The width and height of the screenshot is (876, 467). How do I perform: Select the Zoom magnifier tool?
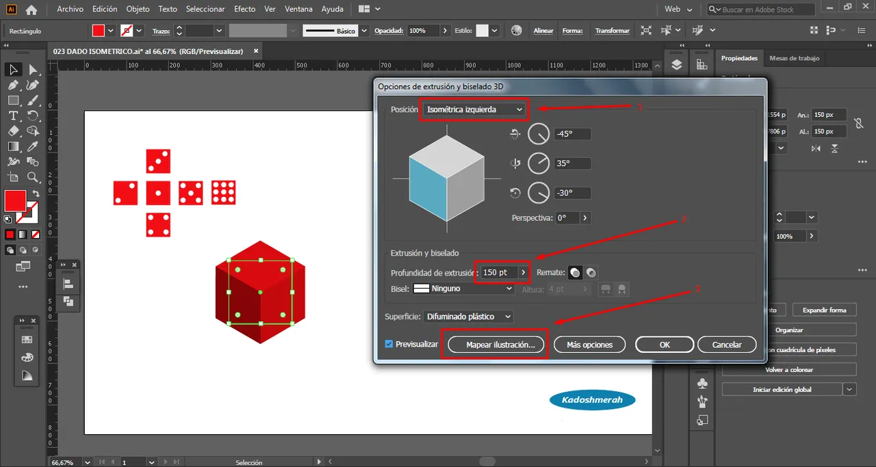point(33,177)
